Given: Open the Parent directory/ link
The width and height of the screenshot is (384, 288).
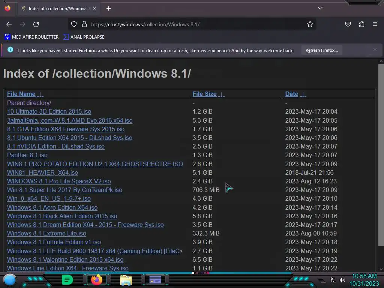Looking at the screenshot, I should point(29,103).
